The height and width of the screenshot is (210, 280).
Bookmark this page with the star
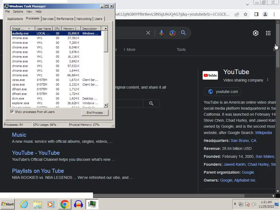[x=246, y=14]
